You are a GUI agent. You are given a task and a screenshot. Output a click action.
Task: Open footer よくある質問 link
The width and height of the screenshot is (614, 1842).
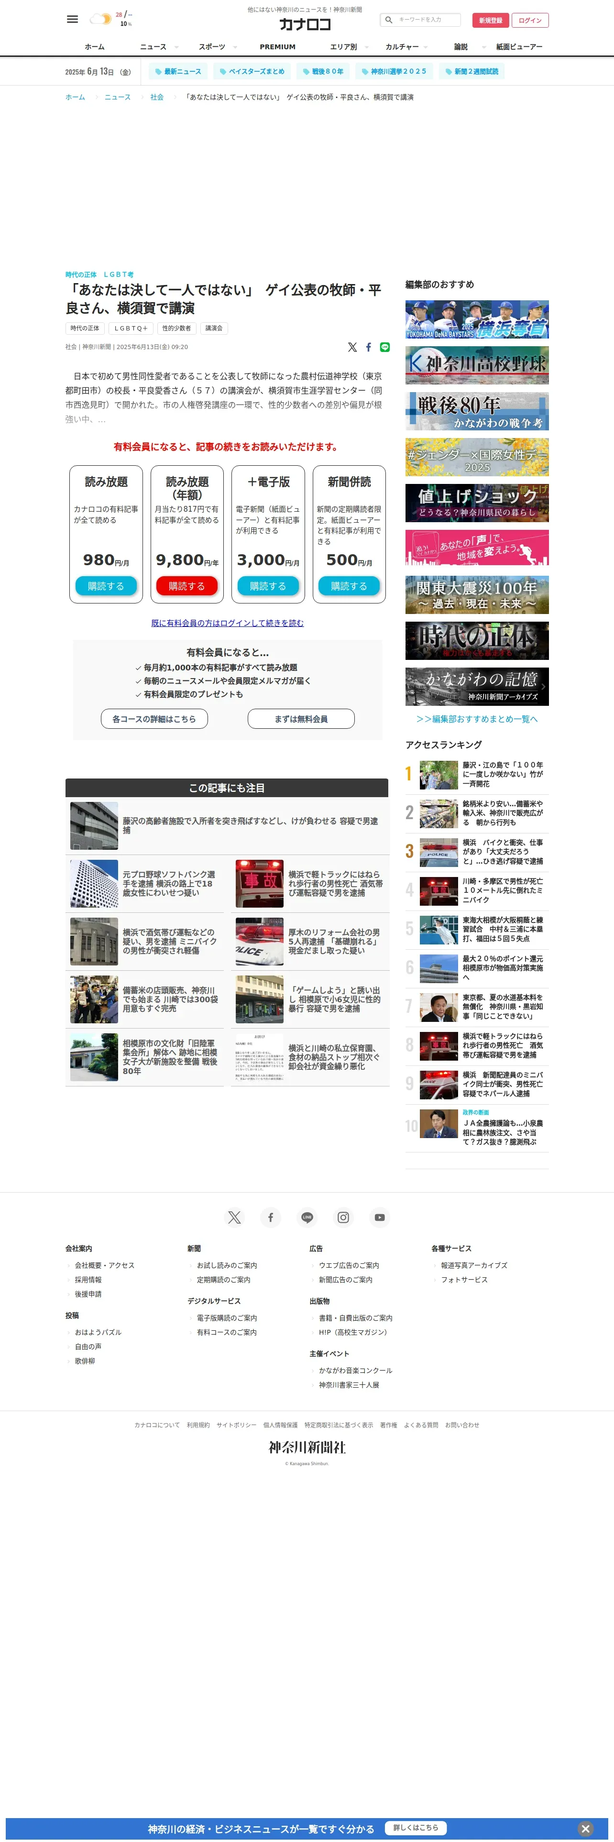click(421, 1425)
